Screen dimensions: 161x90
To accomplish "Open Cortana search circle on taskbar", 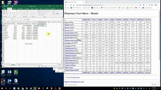I will (6, 88).
